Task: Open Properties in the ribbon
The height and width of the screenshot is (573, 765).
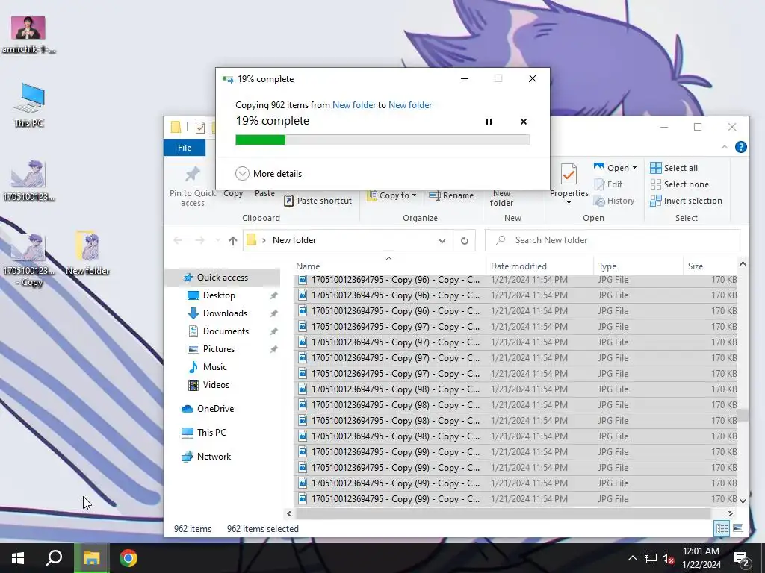Action: point(569,184)
